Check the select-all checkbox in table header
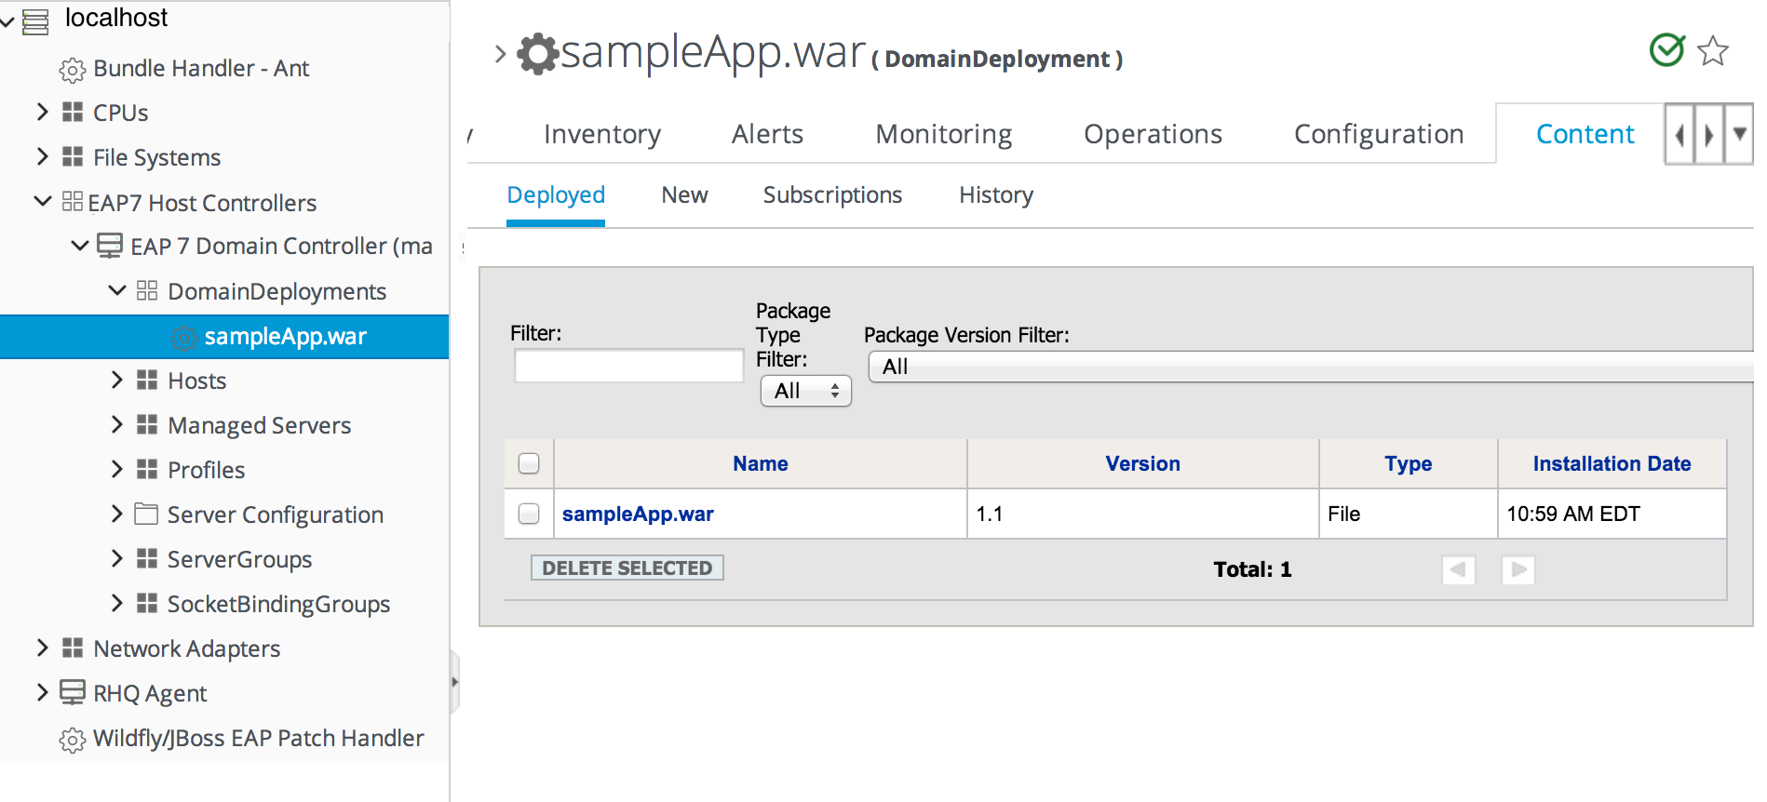This screenshot has width=1767, height=802. tap(529, 463)
